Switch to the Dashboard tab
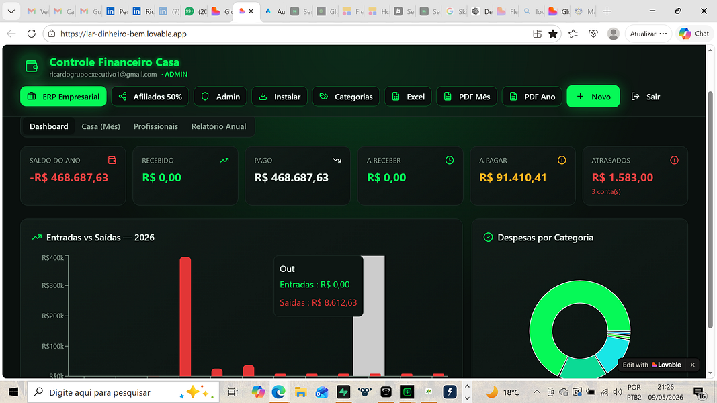 pos(49,126)
